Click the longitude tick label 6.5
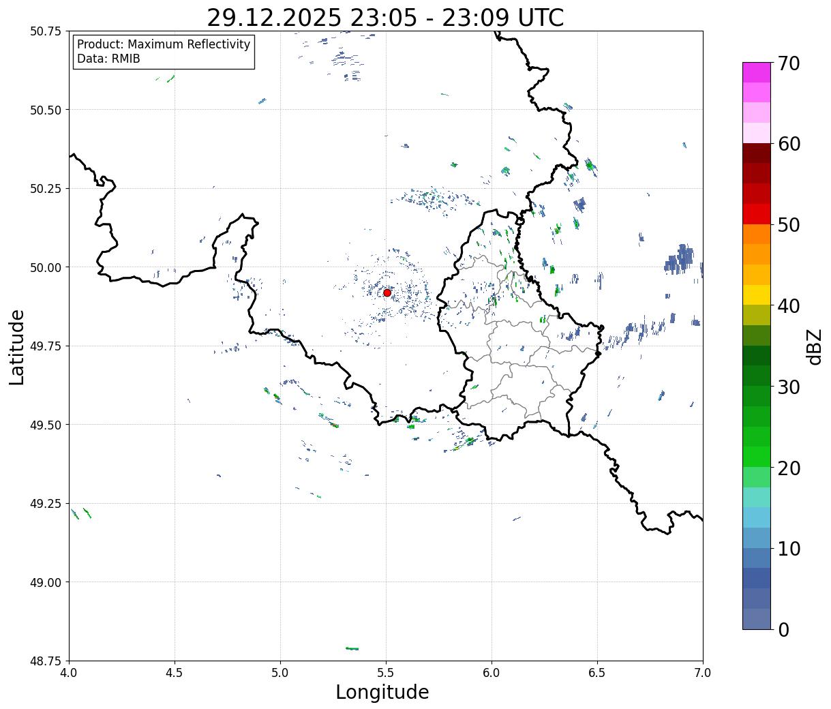Image resolution: width=831 pixels, height=709 pixels. tap(597, 673)
